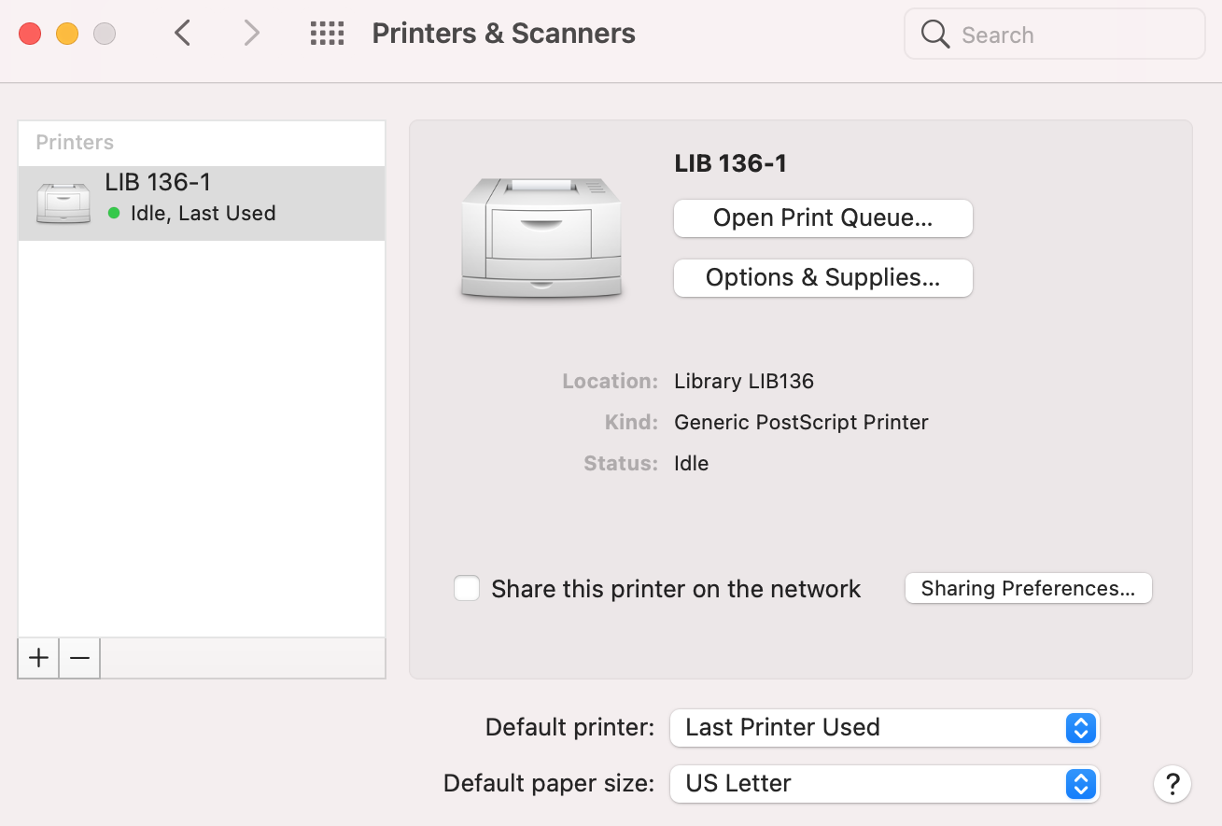This screenshot has width=1222, height=826.
Task: Click the Printers sidebar header
Action: click(75, 142)
